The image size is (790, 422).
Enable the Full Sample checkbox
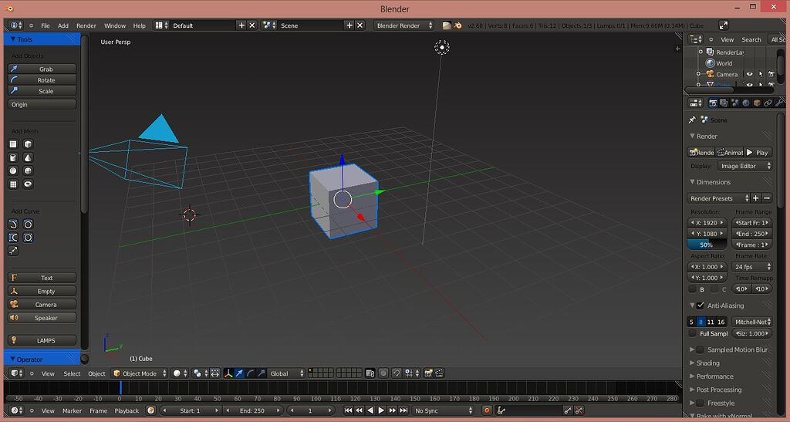point(693,333)
